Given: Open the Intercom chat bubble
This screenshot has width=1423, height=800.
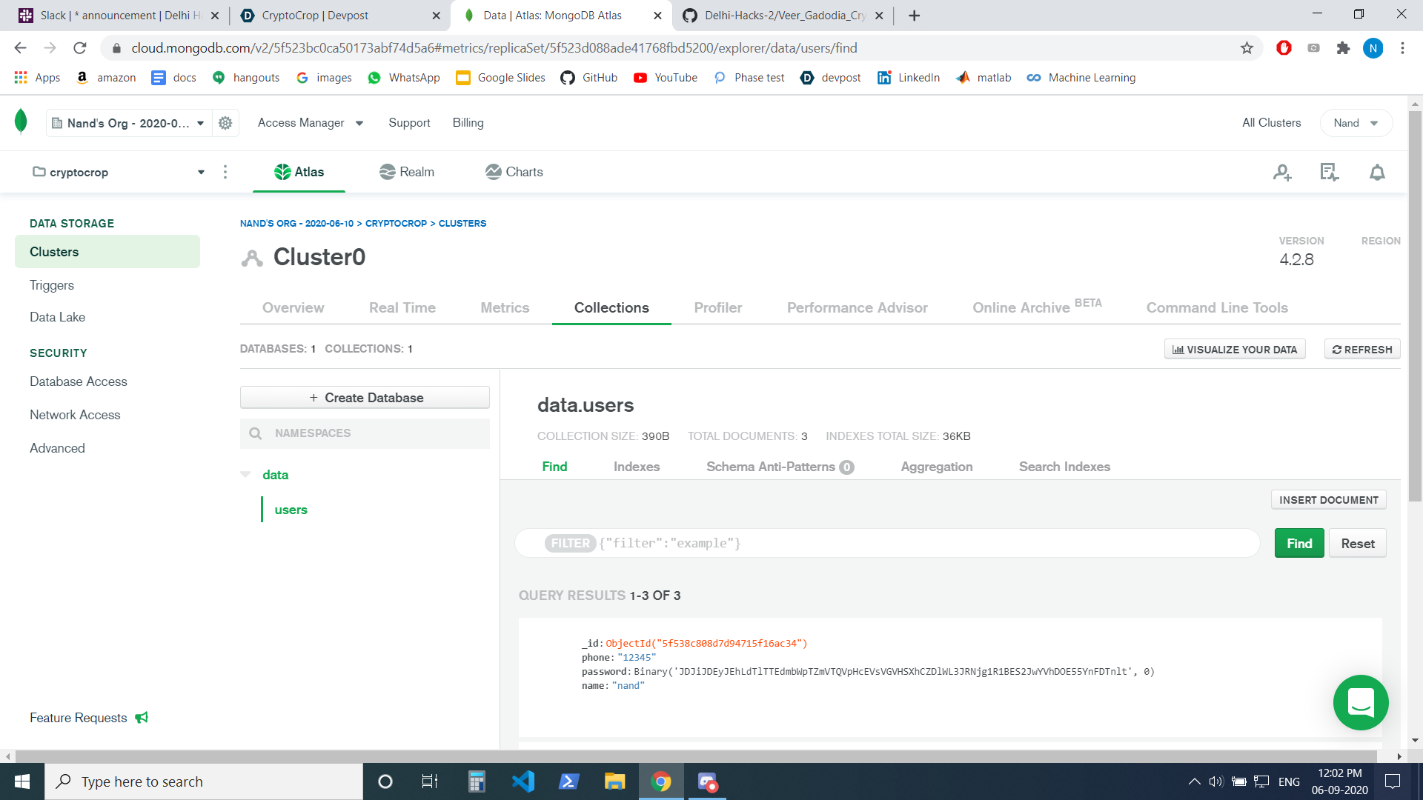Looking at the screenshot, I should [1361, 702].
